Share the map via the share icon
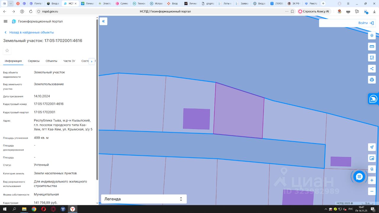This screenshot has height=213, width=379. tap(372, 69)
